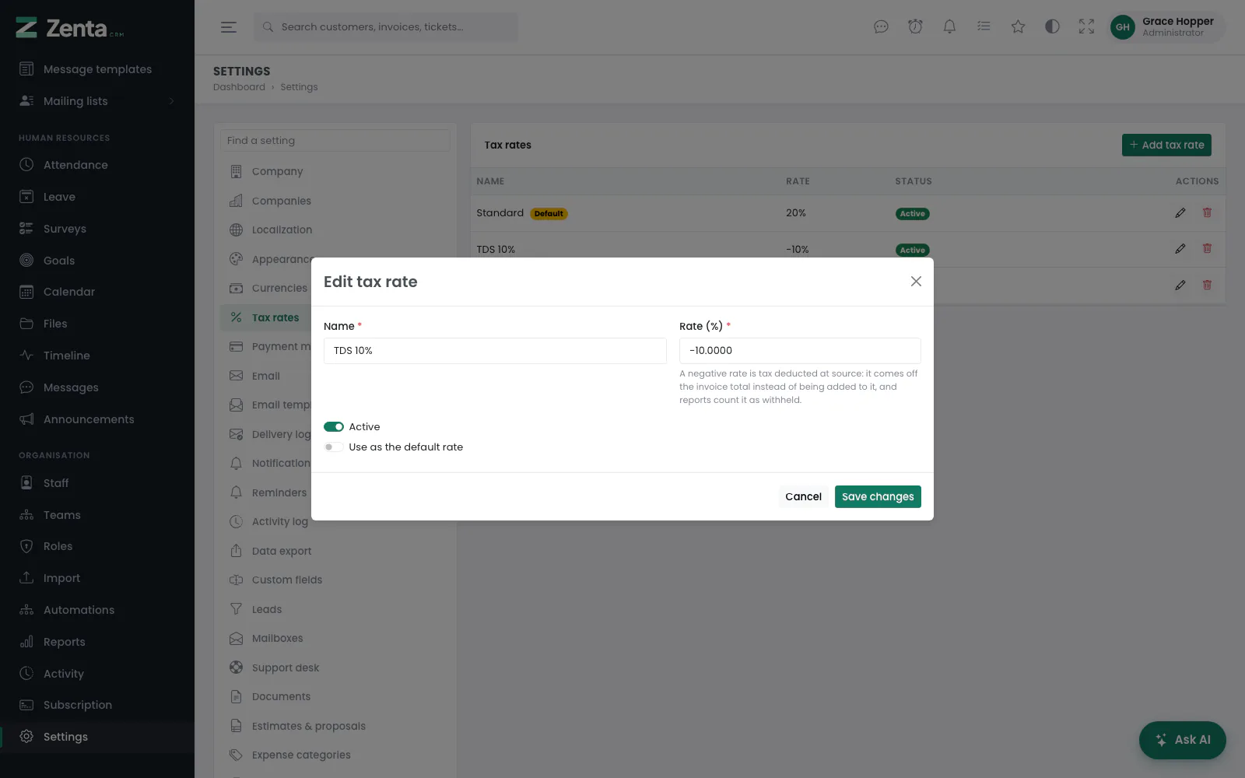Disable the Active toggle switch
1245x778 pixels.
pyautogui.click(x=334, y=426)
